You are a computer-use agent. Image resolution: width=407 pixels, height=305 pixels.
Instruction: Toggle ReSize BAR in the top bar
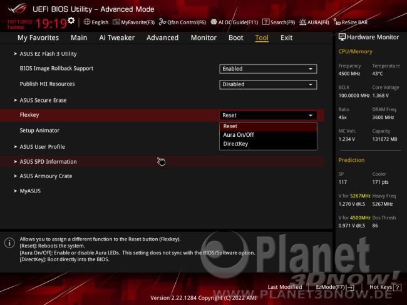(x=351, y=22)
